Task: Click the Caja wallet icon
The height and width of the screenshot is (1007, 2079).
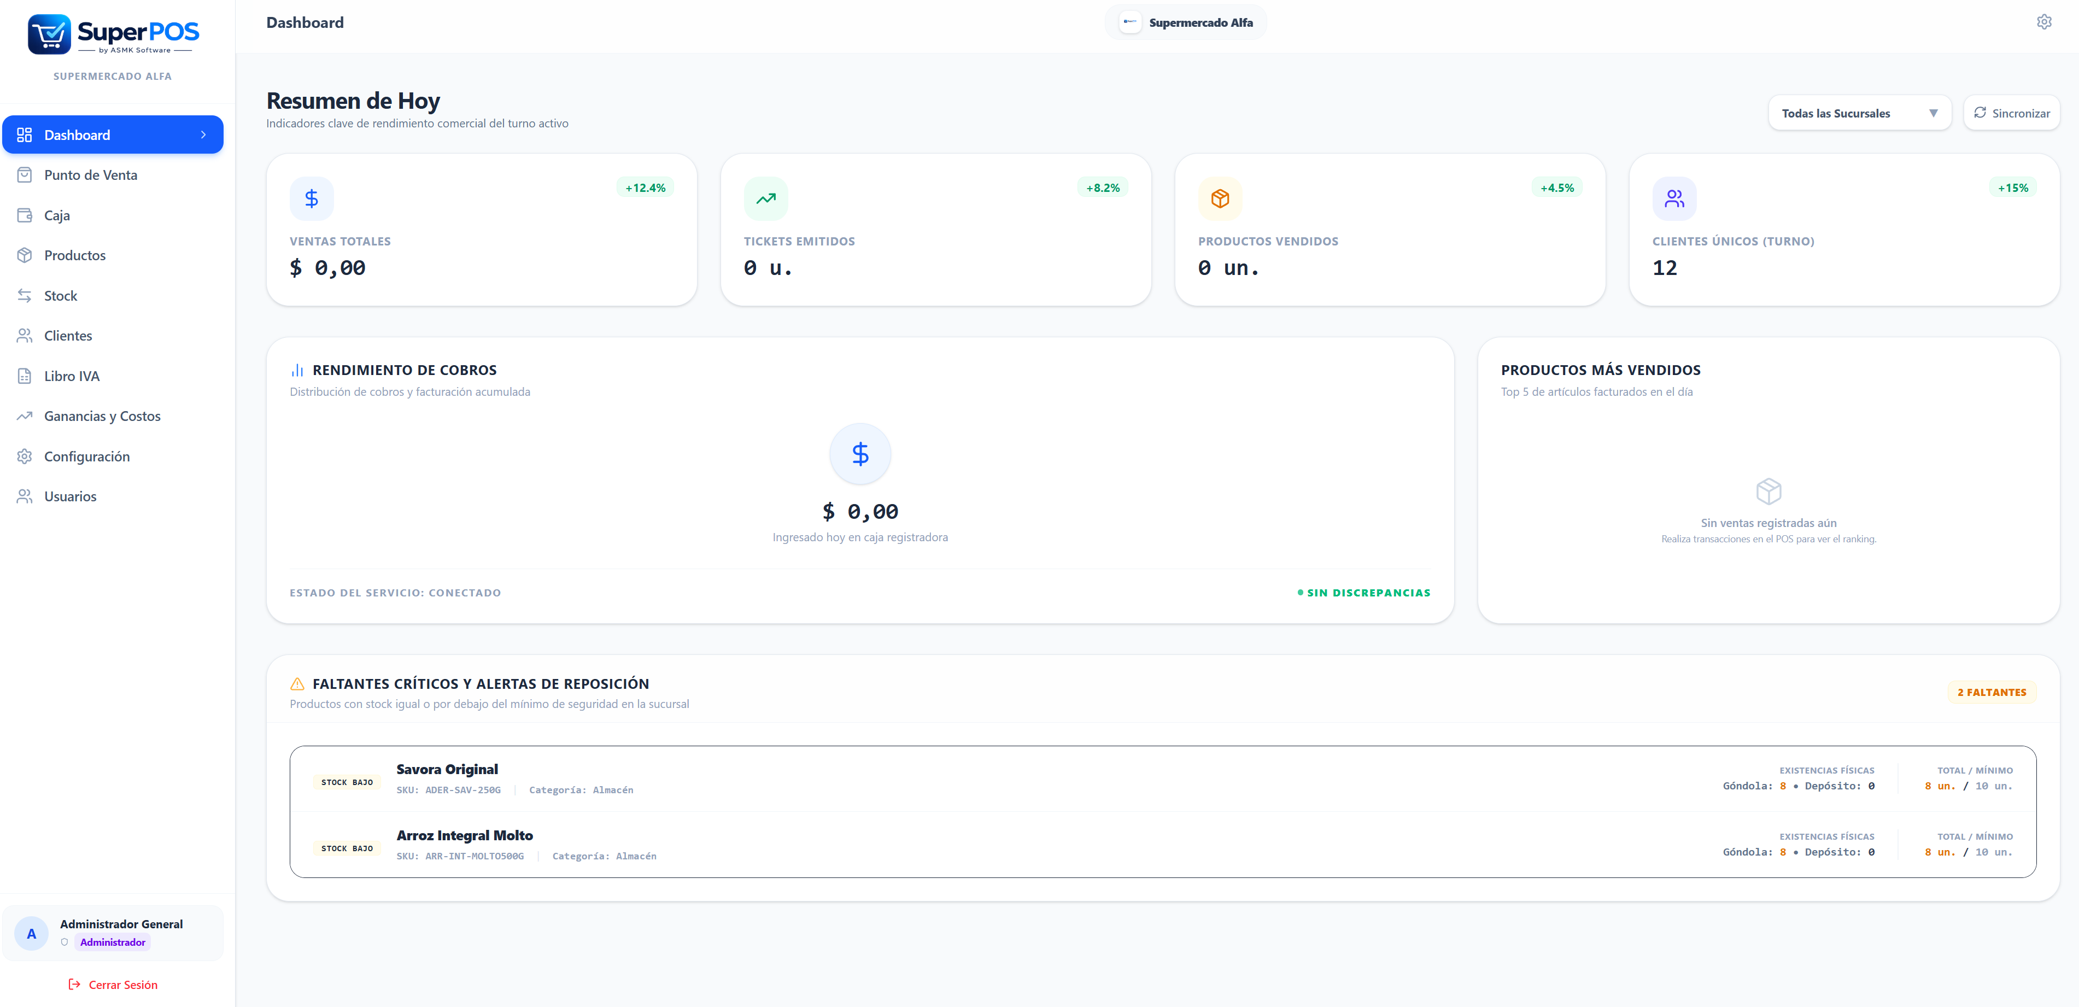Action: pyautogui.click(x=24, y=215)
